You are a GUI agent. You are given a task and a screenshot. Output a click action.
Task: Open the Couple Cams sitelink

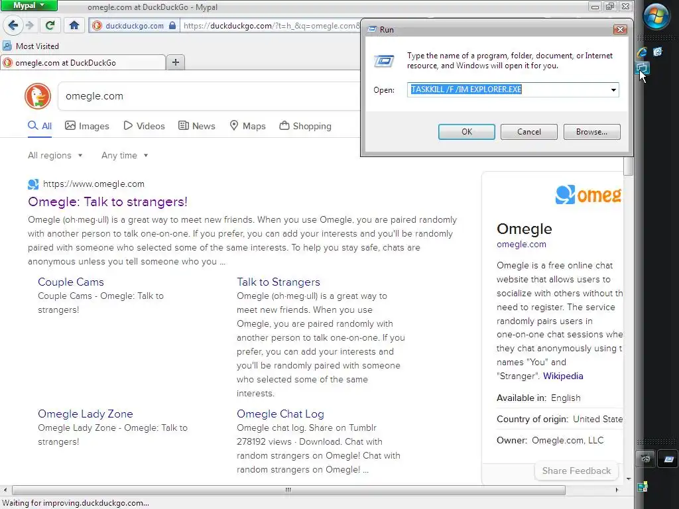[x=70, y=282]
